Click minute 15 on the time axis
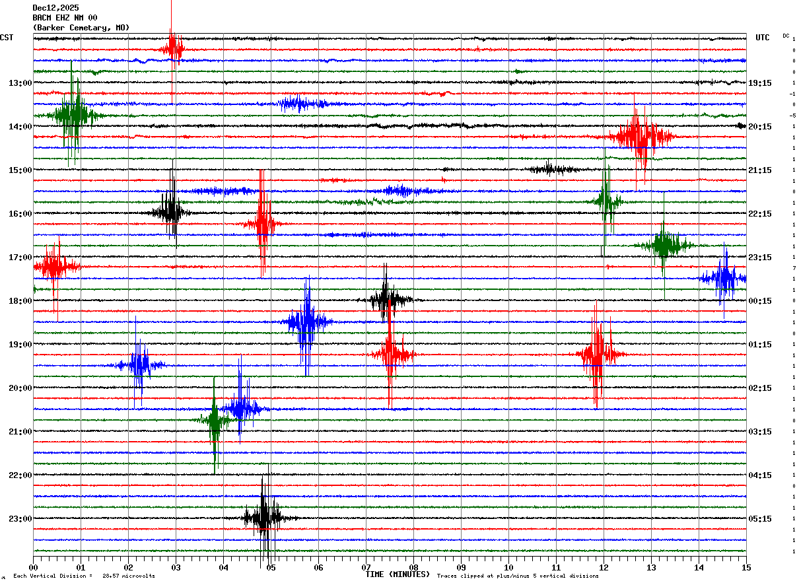The width and height of the screenshot is (799, 585). (x=746, y=567)
